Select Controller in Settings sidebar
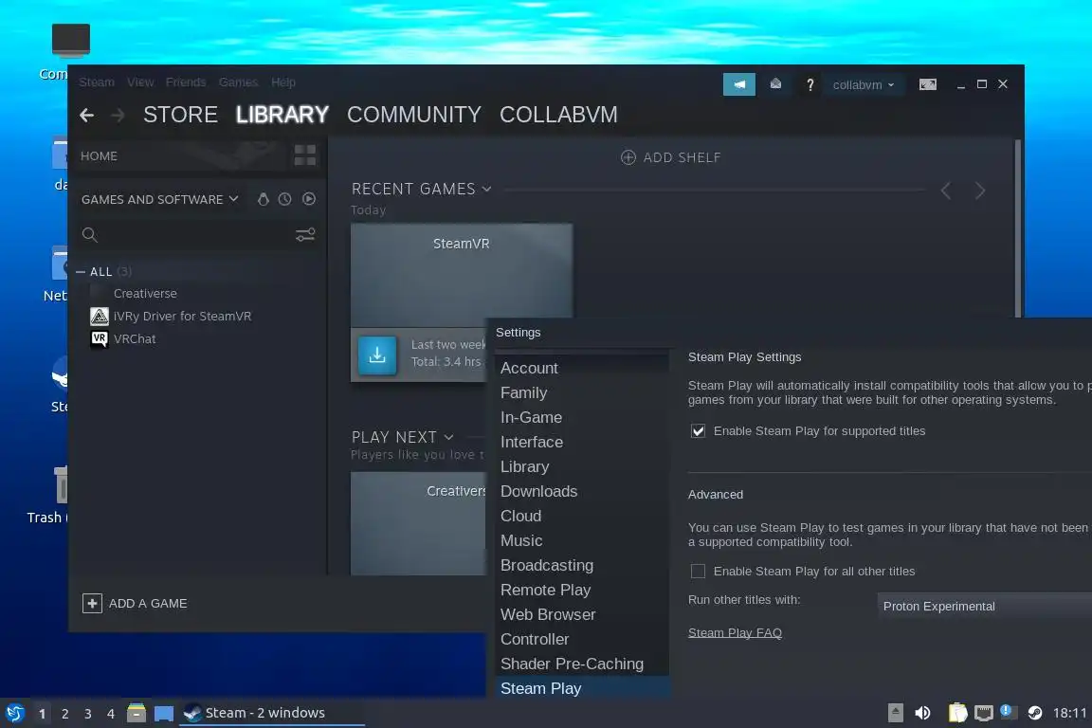Image resolution: width=1092 pixels, height=728 pixels. click(582, 639)
